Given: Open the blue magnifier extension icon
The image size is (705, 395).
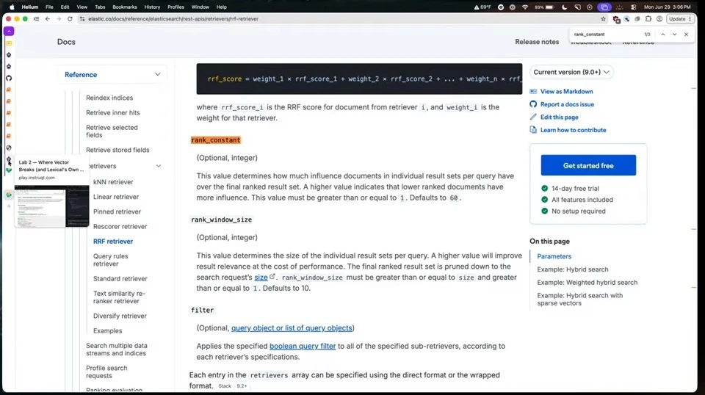Looking at the screenshot, I should tap(626, 19).
